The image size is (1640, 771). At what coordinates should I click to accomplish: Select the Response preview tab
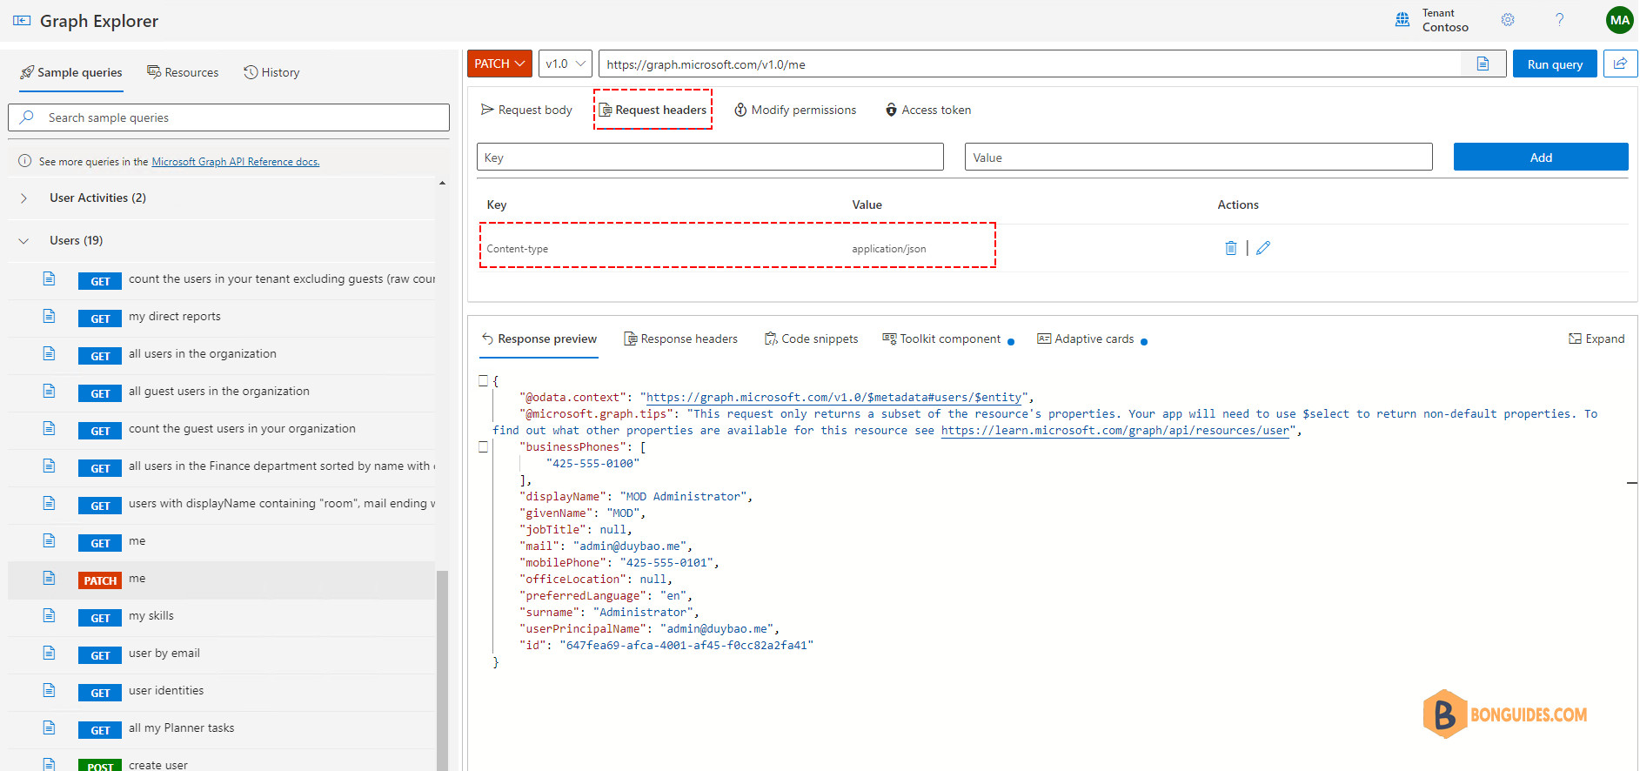point(539,339)
